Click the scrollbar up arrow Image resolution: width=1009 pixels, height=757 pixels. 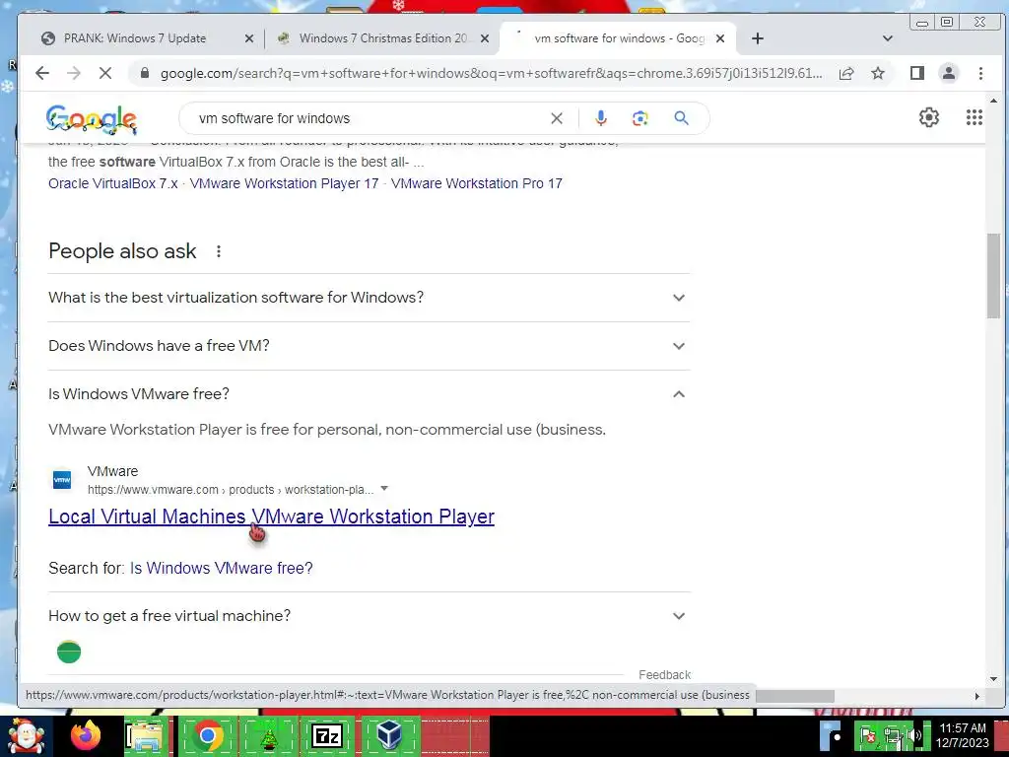[x=993, y=102]
